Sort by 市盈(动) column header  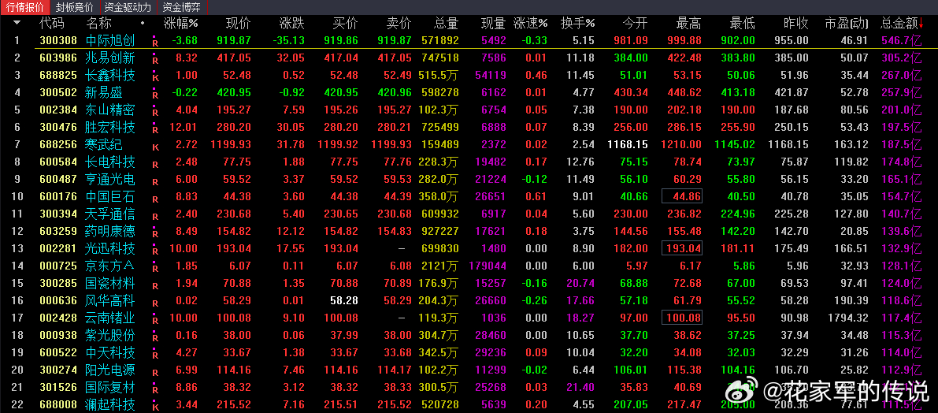point(846,24)
